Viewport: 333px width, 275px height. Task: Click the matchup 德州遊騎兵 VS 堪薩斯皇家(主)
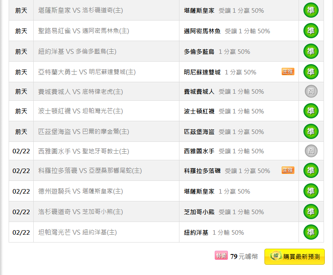80,191
